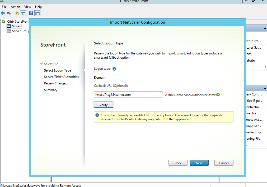Screen dimensions: 267x187
Task: Click the Forward arrow in toolbar
Action: tap(9, 13)
